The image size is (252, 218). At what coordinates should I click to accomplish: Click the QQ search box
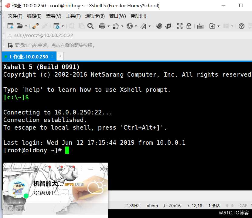(56, 209)
